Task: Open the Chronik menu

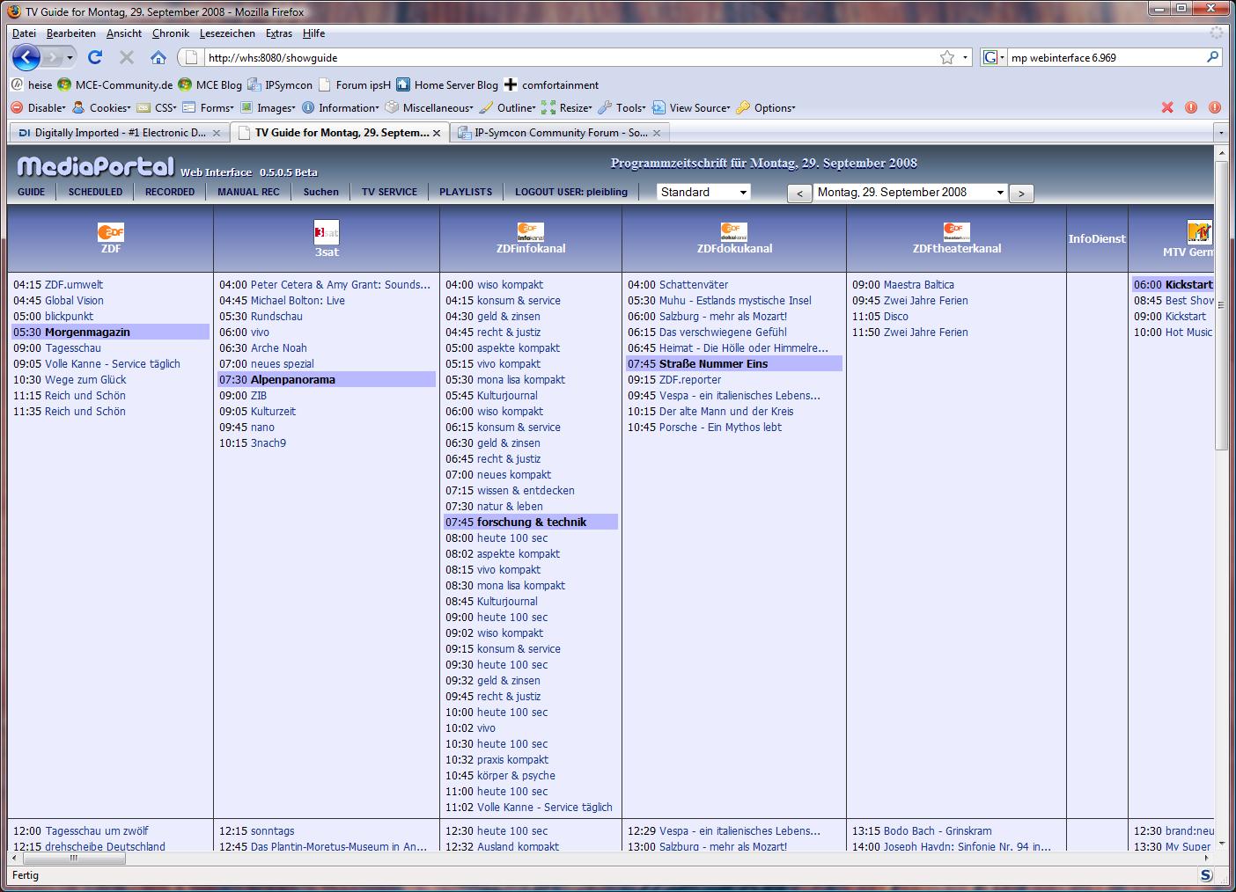Action: (171, 33)
